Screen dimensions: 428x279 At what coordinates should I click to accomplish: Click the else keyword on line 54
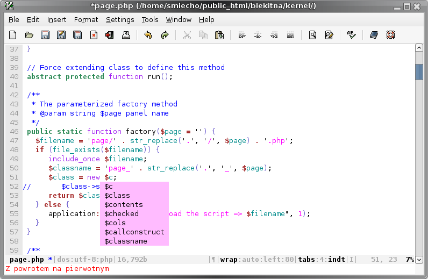(x=53, y=205)
